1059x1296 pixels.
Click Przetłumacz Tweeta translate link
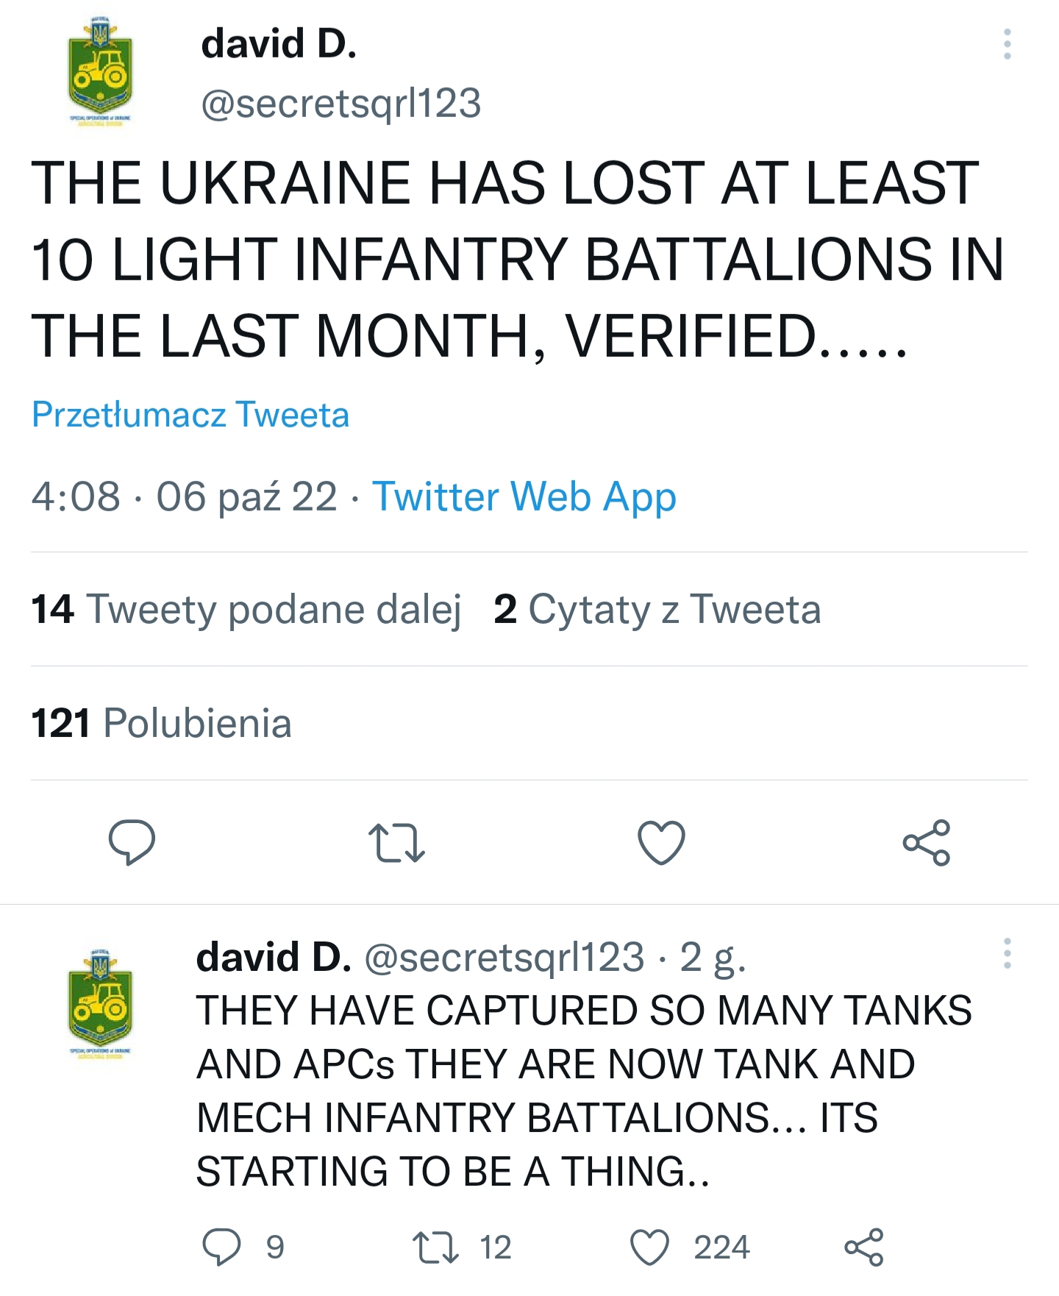point(190,414)
